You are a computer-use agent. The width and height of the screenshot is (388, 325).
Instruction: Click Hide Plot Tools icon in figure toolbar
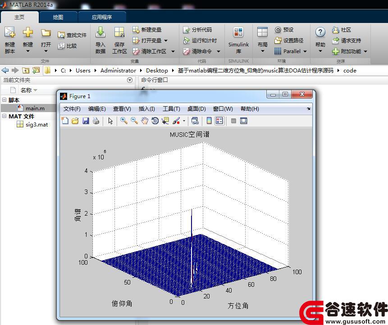(x=233, y=121)
